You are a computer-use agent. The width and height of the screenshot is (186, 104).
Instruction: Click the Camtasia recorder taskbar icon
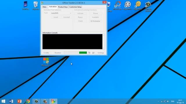(45, 101)
